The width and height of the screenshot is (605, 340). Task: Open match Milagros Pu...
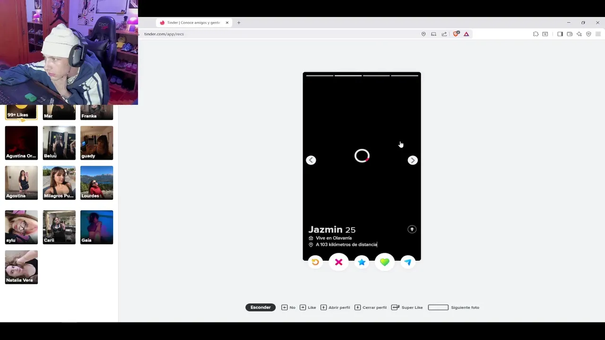[59, 183]
